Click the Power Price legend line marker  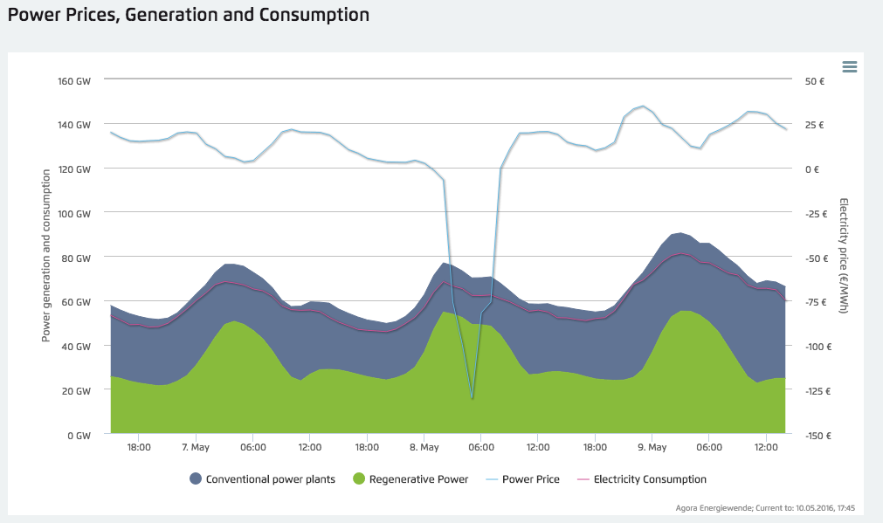coord(491,479)
